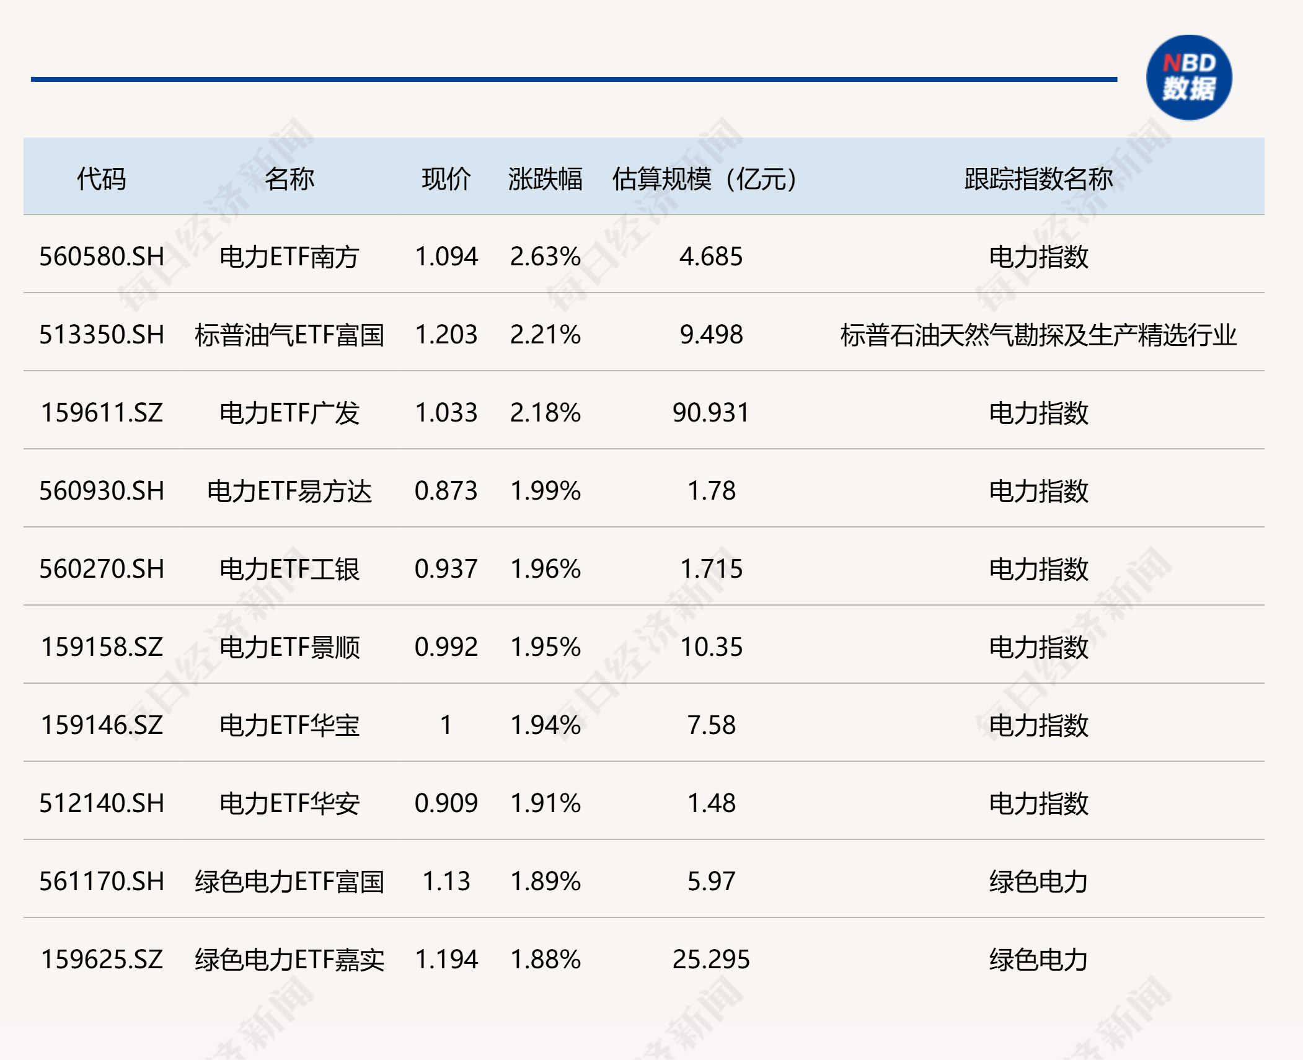Select the name 标普油气ETF富国

click(x=289, y=335)
